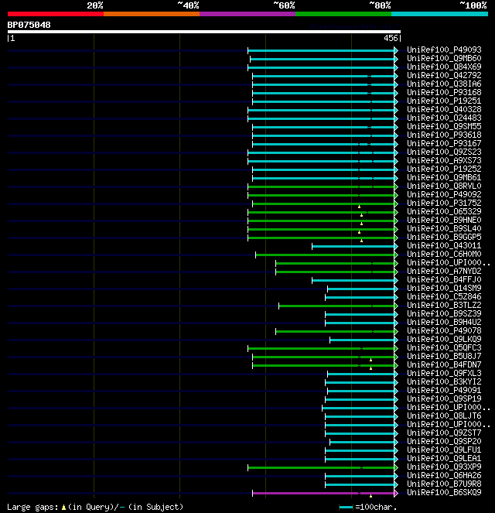This screenshot has width=495, height=513.
Task: Select label UniRef100_B9SZ39
Action: pyautogui.click(x=444, y=313)
